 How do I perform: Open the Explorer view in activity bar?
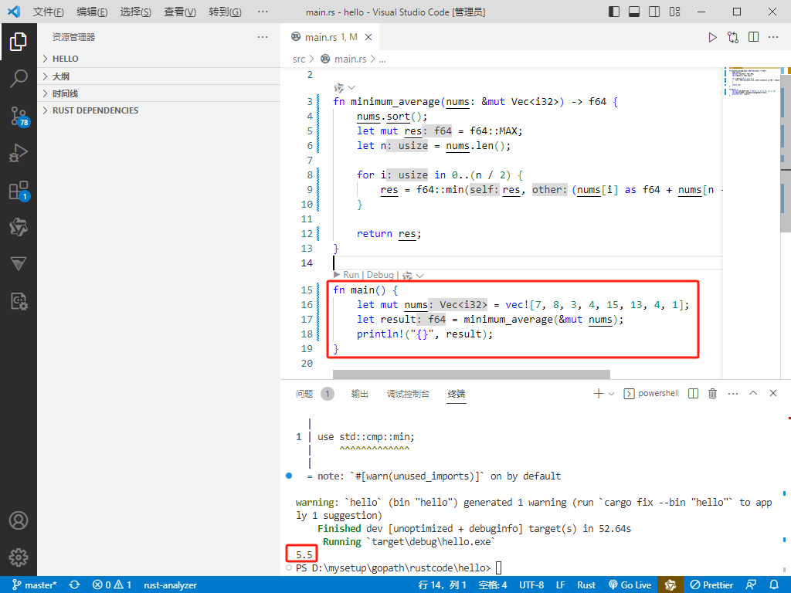point(19,42)
